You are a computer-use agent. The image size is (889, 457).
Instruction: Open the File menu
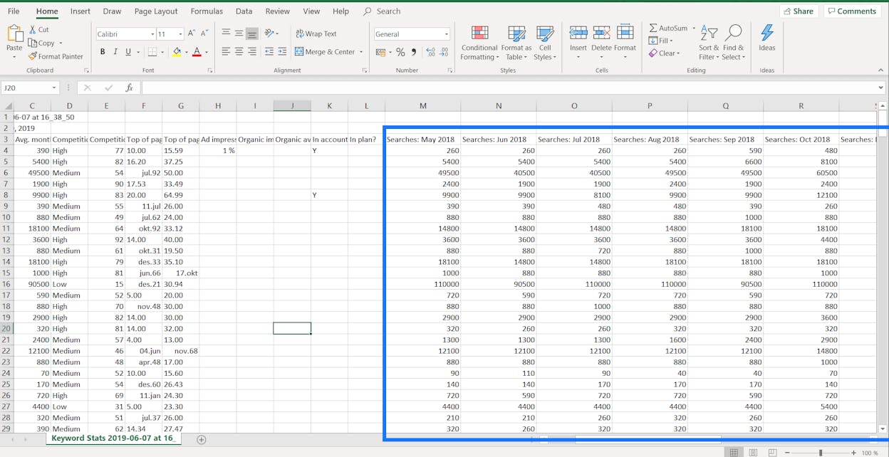[x=14, y=11]
